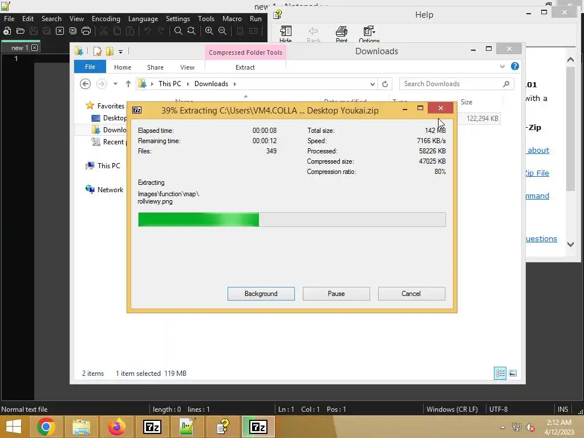The height and width of the screenshot is (438, 584).
Task: Open recent locations dropdown next to Forward arrow
Action: click(x=115, y=84)
